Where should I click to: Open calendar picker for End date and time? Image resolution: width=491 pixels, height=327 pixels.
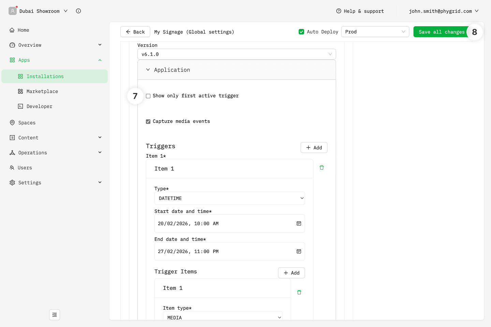coord(299,251)
